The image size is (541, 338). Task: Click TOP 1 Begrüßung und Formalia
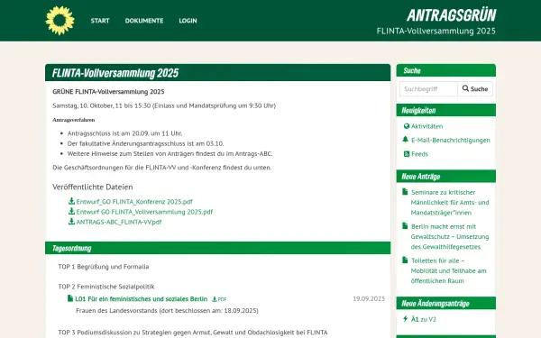pyautogui.click(x=104, y=267)
